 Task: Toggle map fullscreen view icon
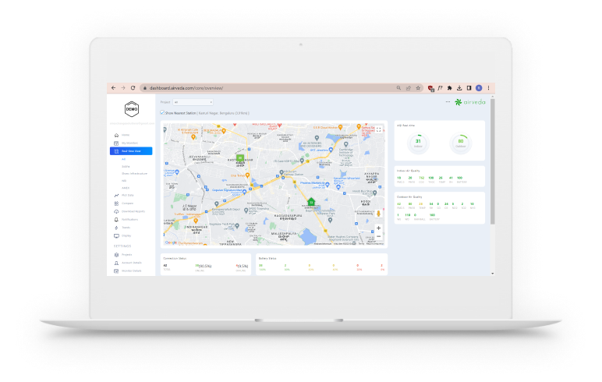point(379,129)
